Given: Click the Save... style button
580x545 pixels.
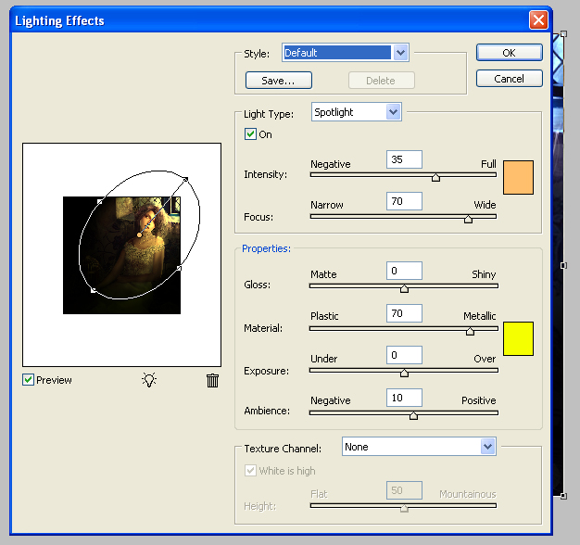Looking at the screenshot, I should point(278,81).
